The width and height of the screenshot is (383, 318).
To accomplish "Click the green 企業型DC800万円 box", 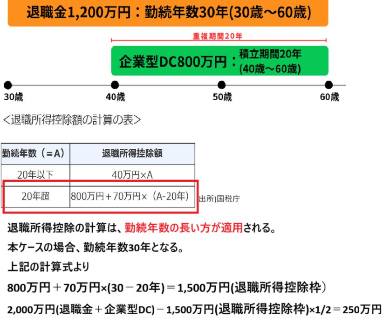I will point(219,61).
